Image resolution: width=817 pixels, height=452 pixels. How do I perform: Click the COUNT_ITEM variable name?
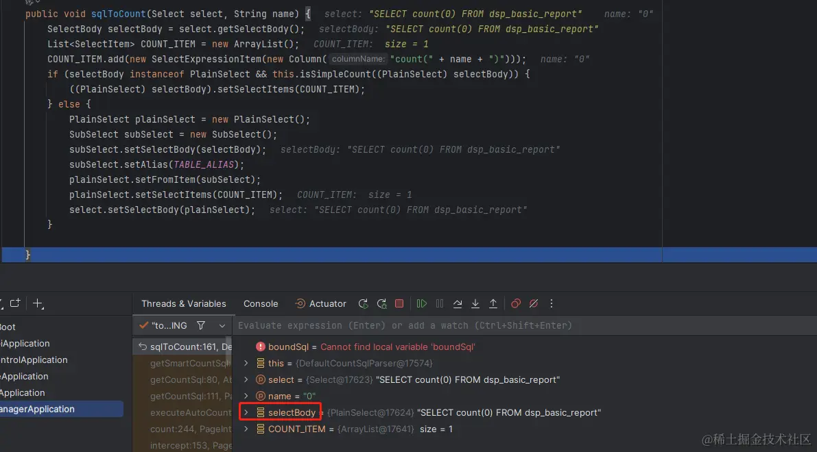pos(296,429)
